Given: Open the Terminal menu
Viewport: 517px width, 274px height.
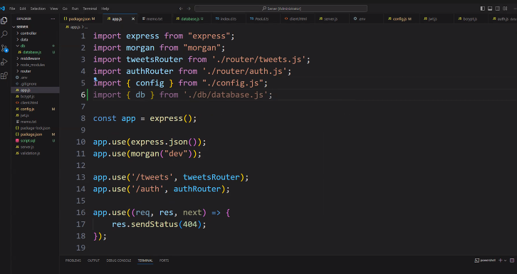Looking at the screenshot, I should click(90, 9).
